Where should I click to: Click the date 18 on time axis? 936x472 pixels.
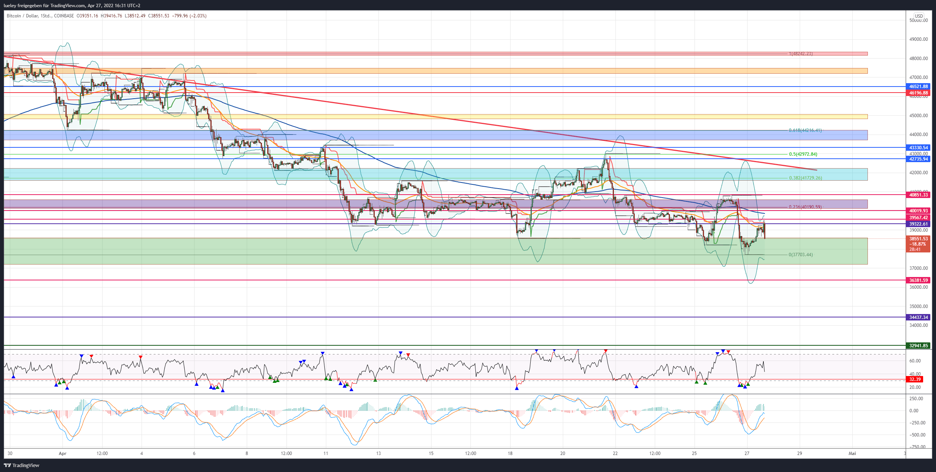coord(510,453)
